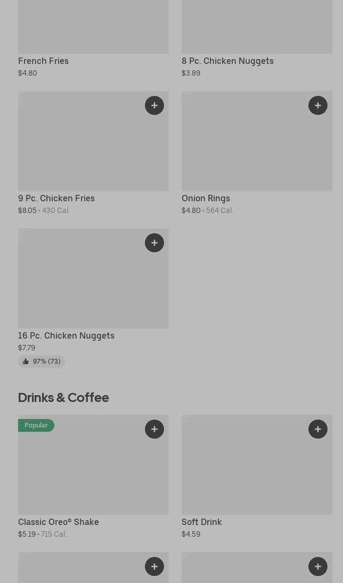Select the 9 Pc. Chicken Fries name
Image resolution: width=343 pixels, height=583 pixels.
(x=56, y=198)
